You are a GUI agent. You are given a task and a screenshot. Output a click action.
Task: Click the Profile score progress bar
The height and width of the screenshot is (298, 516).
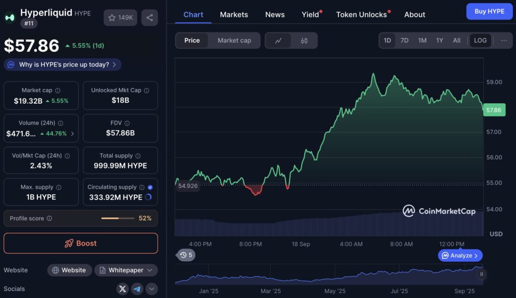118,218
